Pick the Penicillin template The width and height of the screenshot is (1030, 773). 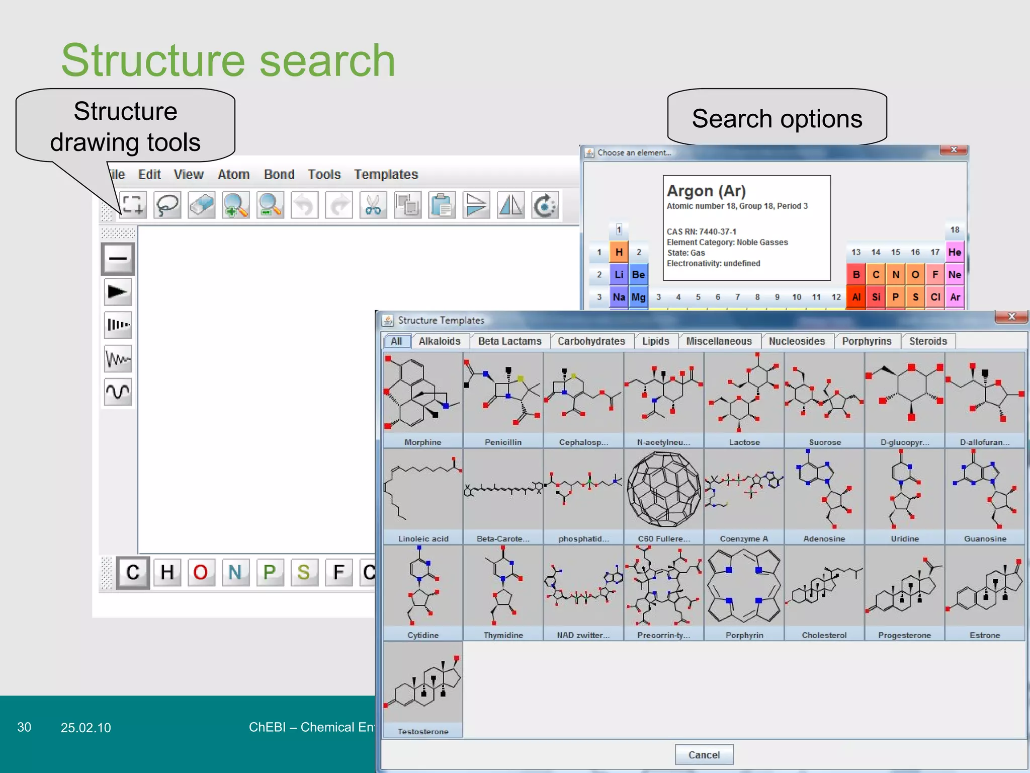tap(503, 400)
